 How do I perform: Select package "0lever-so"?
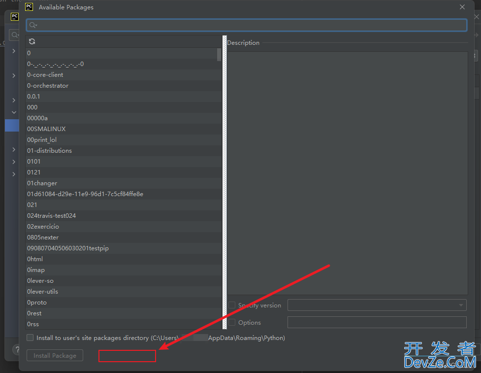(x=123, y=281)
